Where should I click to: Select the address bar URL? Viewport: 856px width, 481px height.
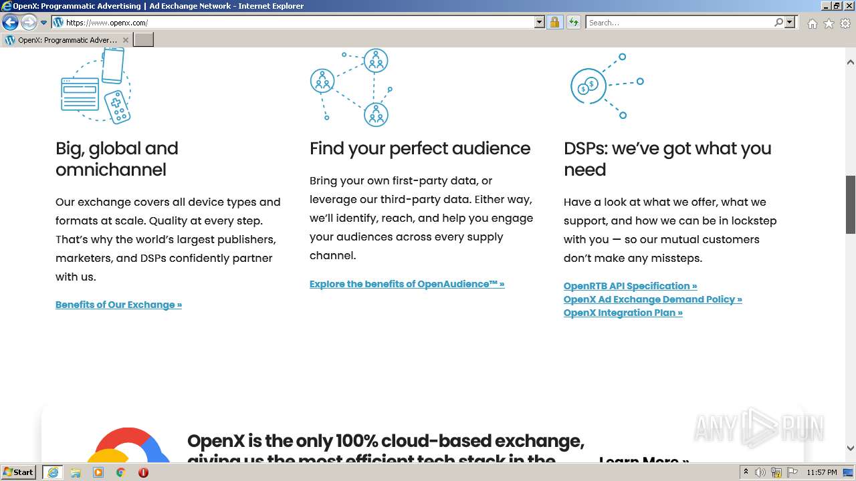107,23
